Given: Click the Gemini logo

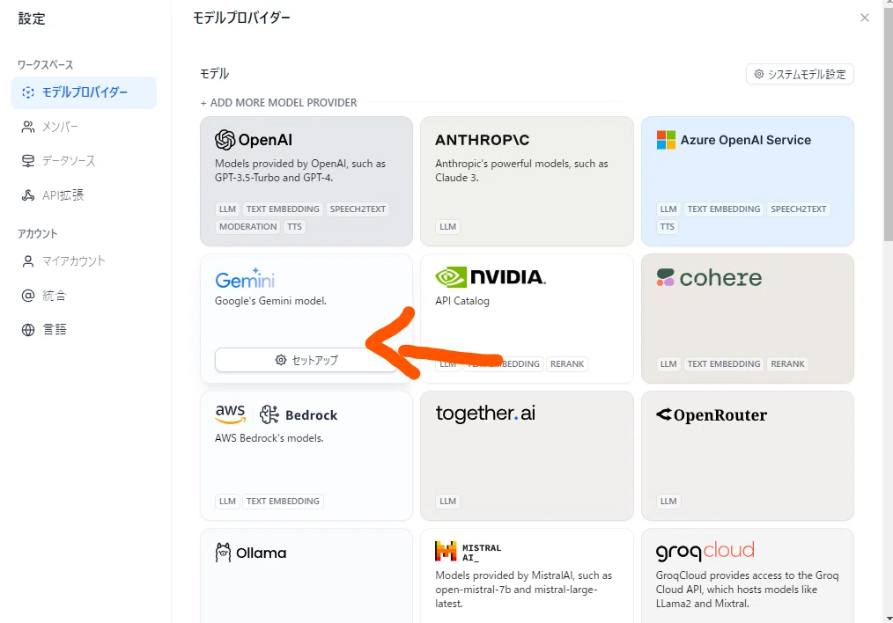Looking at the screenshot, I should coord(245,278).
